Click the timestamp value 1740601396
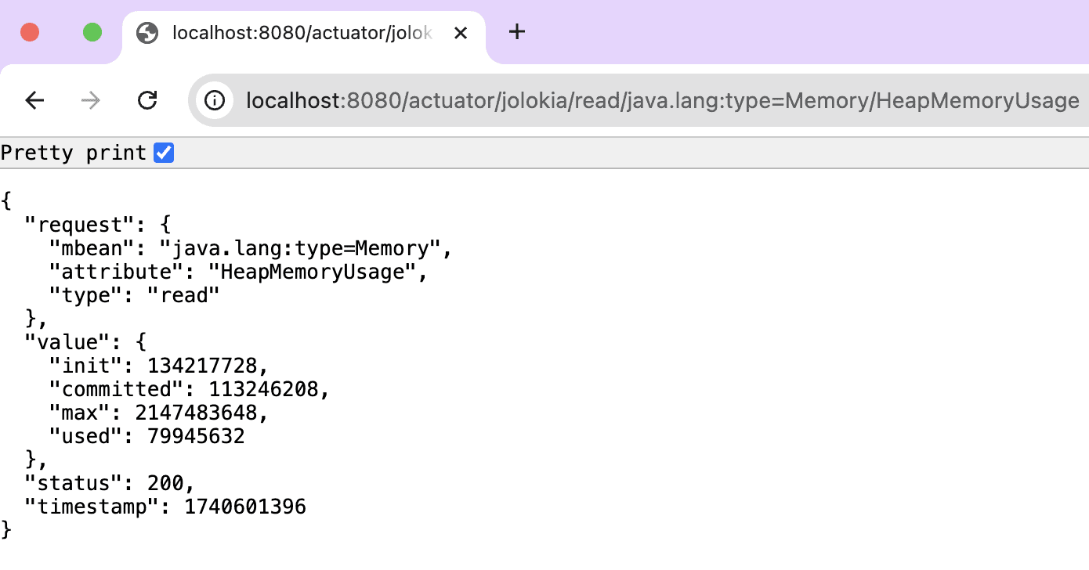Screen dimensions: 1089x570 coord(244,507)
